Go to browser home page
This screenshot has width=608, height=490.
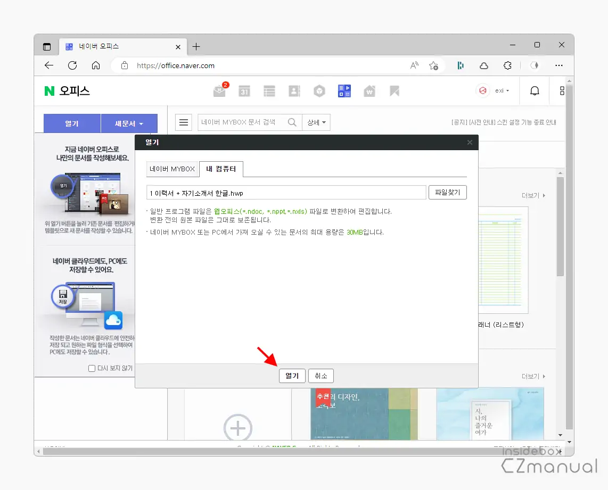(x=96, y=65)
